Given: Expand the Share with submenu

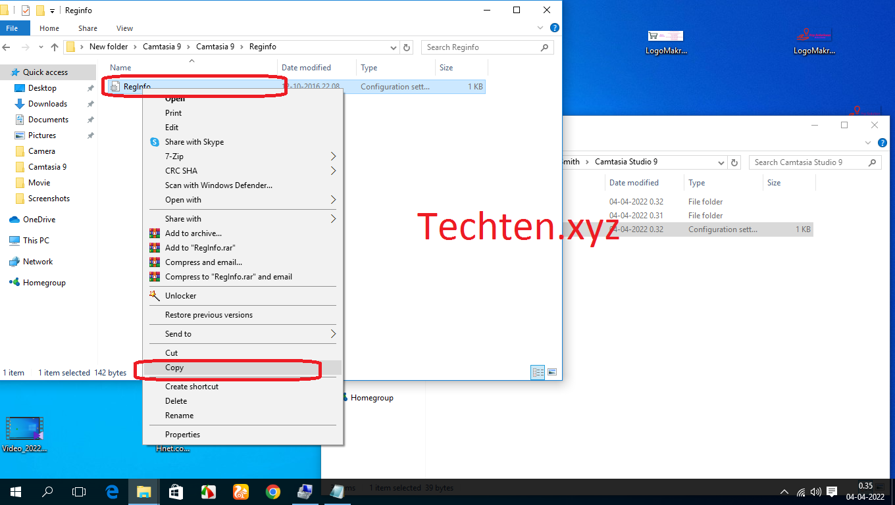Looking at the screenshot, I should tap(243, 219).
